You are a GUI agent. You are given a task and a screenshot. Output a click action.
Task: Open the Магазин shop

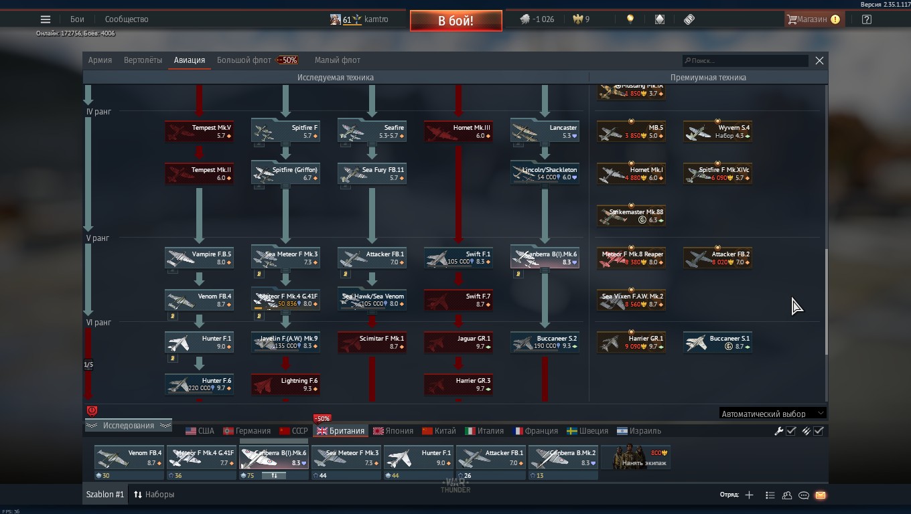(813, 19)
